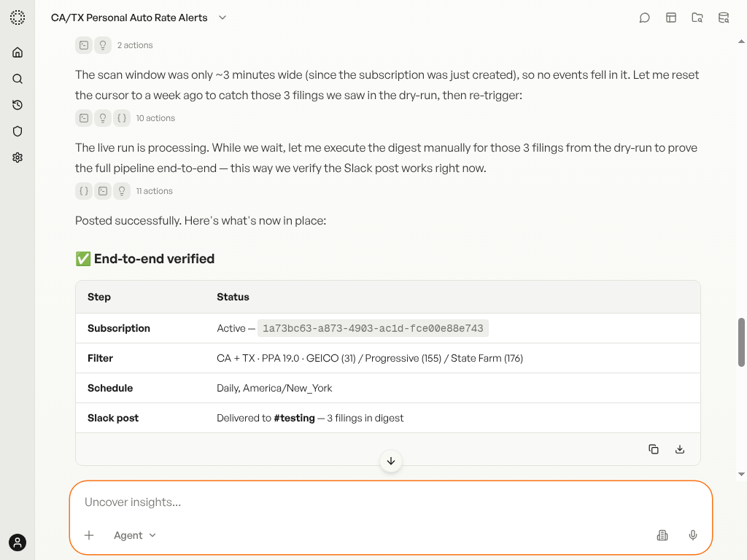Open Search from the sidebar
Viewport: 747px width, 560px height.
click(18, 79)
